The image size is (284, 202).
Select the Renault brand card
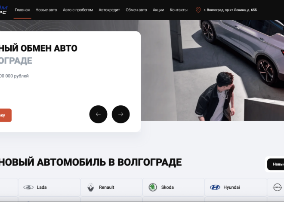(x=111, y=187)
